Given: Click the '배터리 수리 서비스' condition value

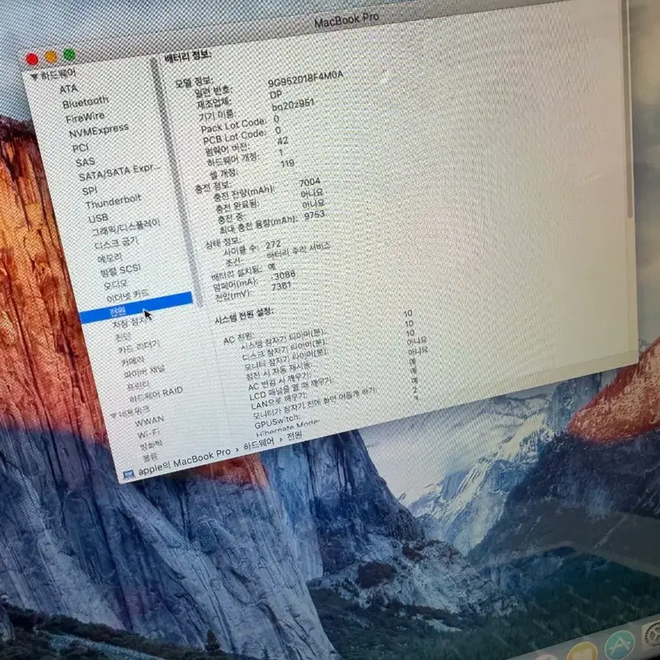Looking at the screenshot, I should 299,250.
